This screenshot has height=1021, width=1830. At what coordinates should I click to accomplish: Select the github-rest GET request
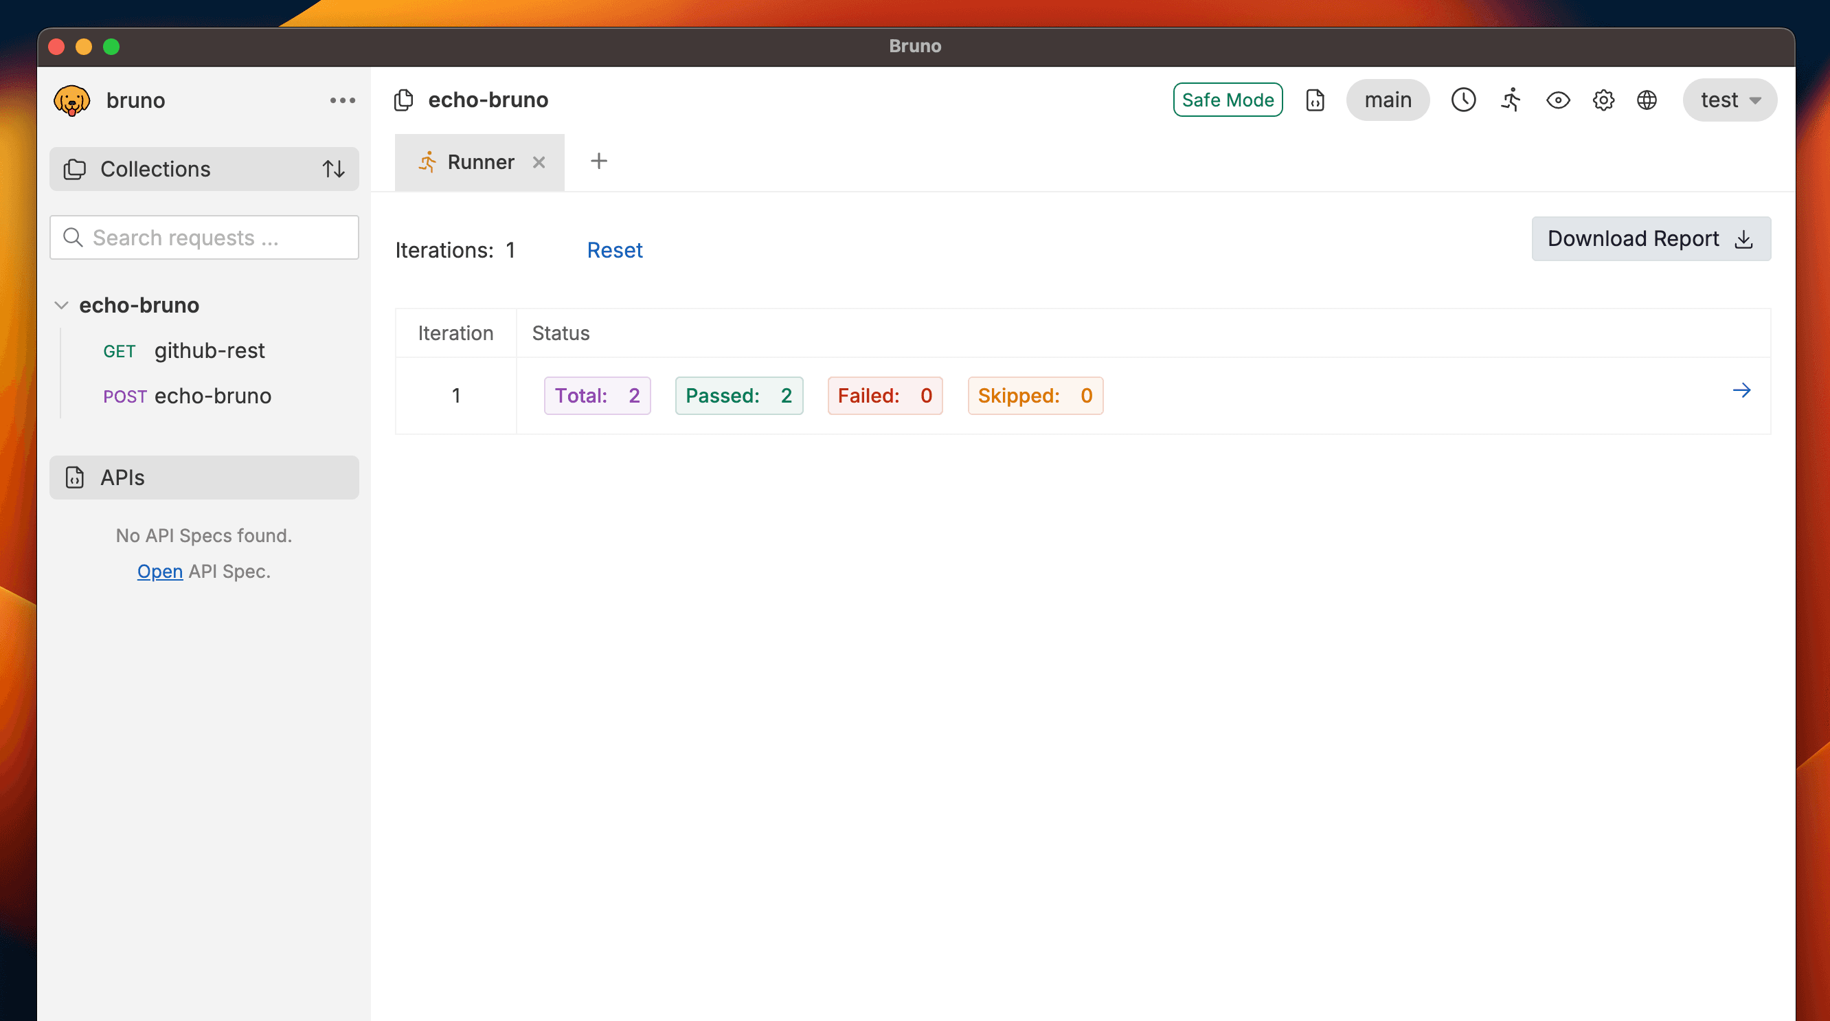(x=209, y=350)
